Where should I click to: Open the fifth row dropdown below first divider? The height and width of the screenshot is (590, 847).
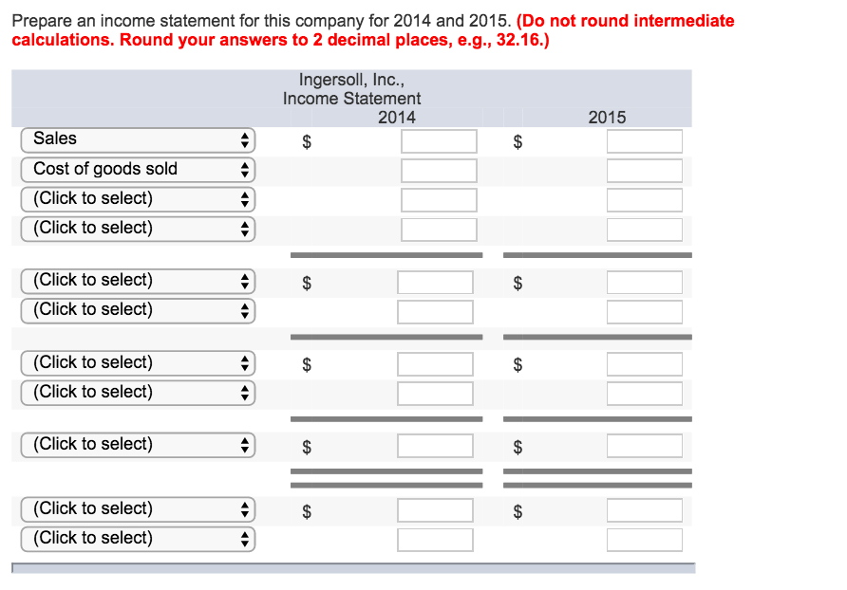[x=138, y=281]
